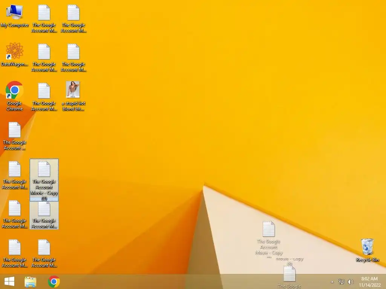
Task: Select the text file immediately right of Google Chrome shortcut
Action: (44, 97)
